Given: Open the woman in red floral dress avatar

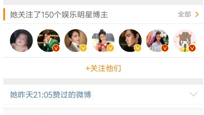Looking at the screenshot, I should [103, 40].
